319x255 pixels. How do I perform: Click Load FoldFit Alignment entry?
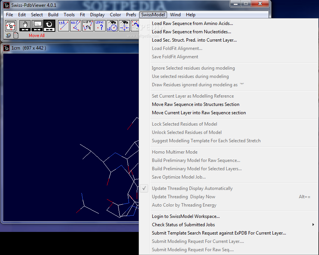pos(228,48)
